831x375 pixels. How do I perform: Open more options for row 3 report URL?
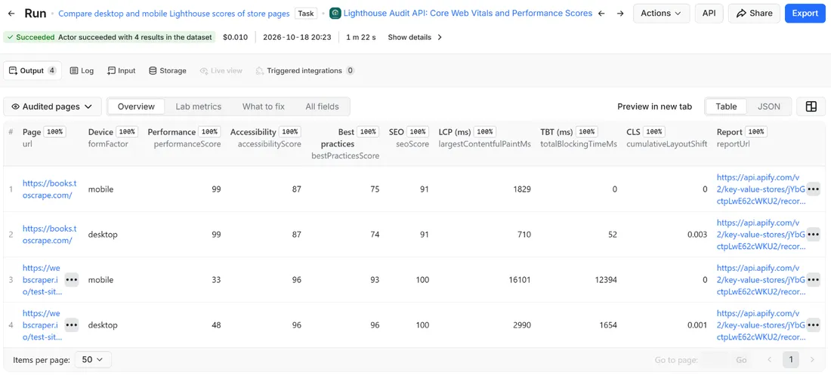tap(814, 280)
